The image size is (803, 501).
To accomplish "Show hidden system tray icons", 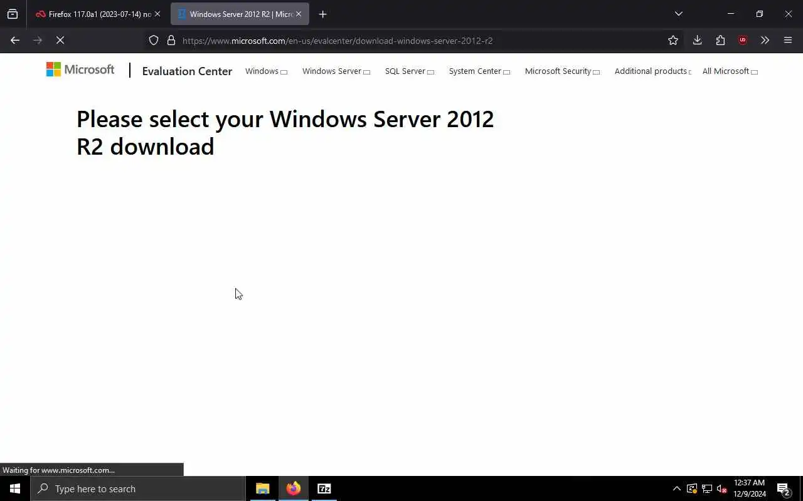I will (x=676, y=488).
